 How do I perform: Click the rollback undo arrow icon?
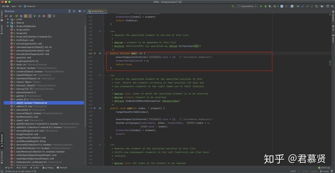[316, 7]
